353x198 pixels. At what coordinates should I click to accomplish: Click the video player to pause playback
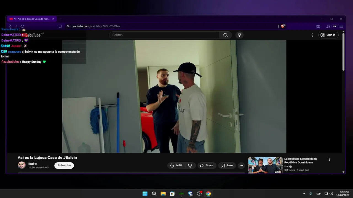(x=174, y=96)
